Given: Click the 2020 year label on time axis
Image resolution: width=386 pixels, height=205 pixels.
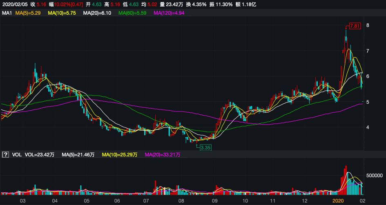Looking at the screenshot, I should click(338, 201).
